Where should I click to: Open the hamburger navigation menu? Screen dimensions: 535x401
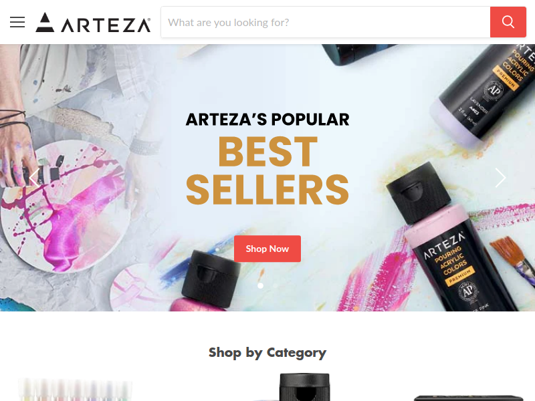17,22
